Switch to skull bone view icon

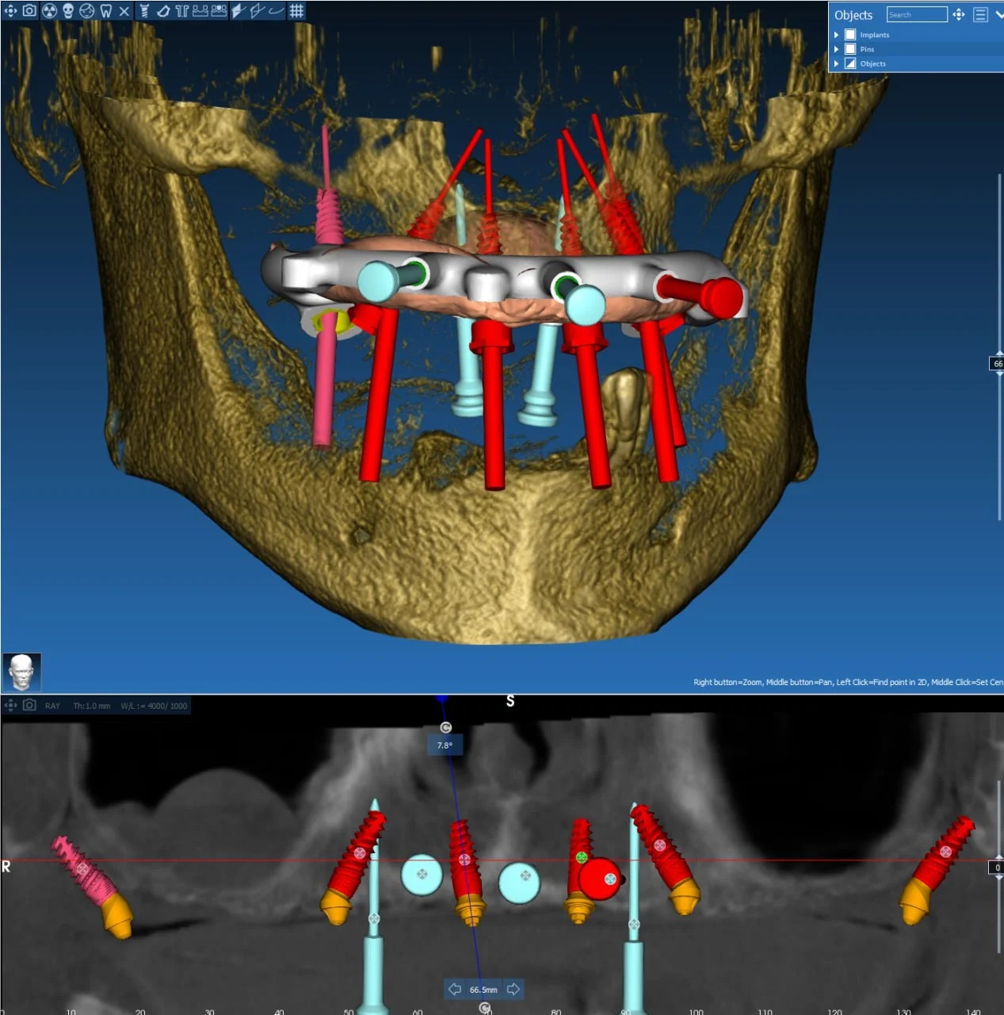(x=68, y=10)
